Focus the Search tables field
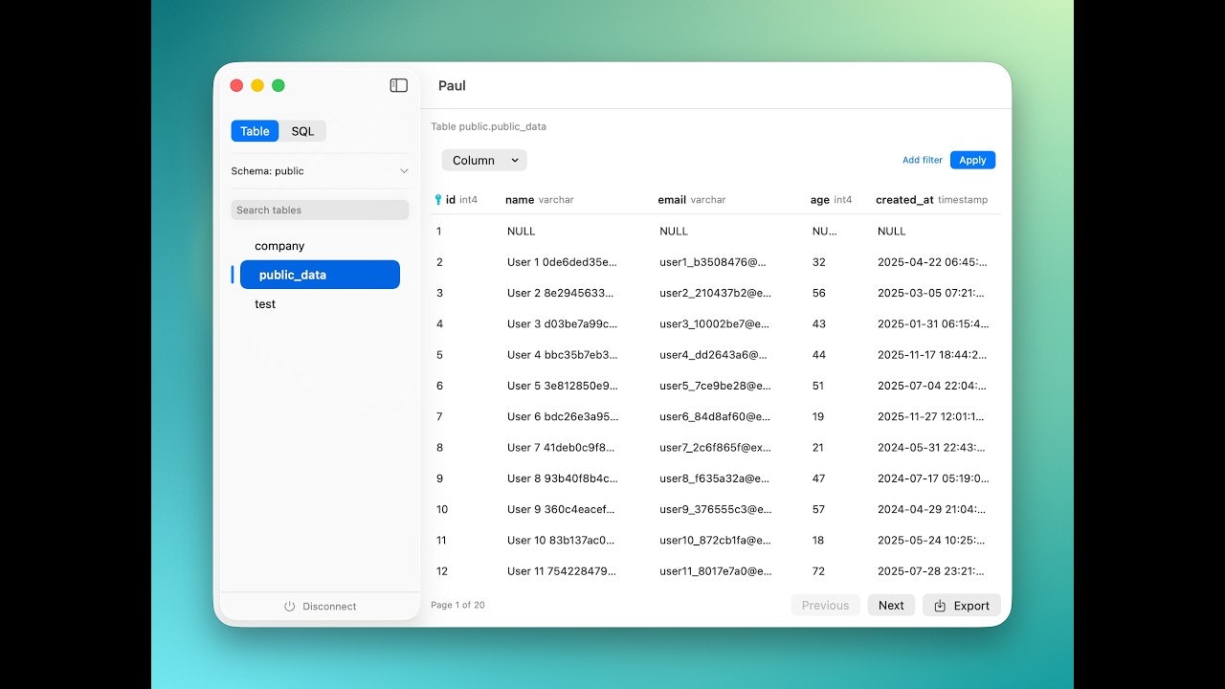Screen dimensions: 1225x689 pos(320,210)
